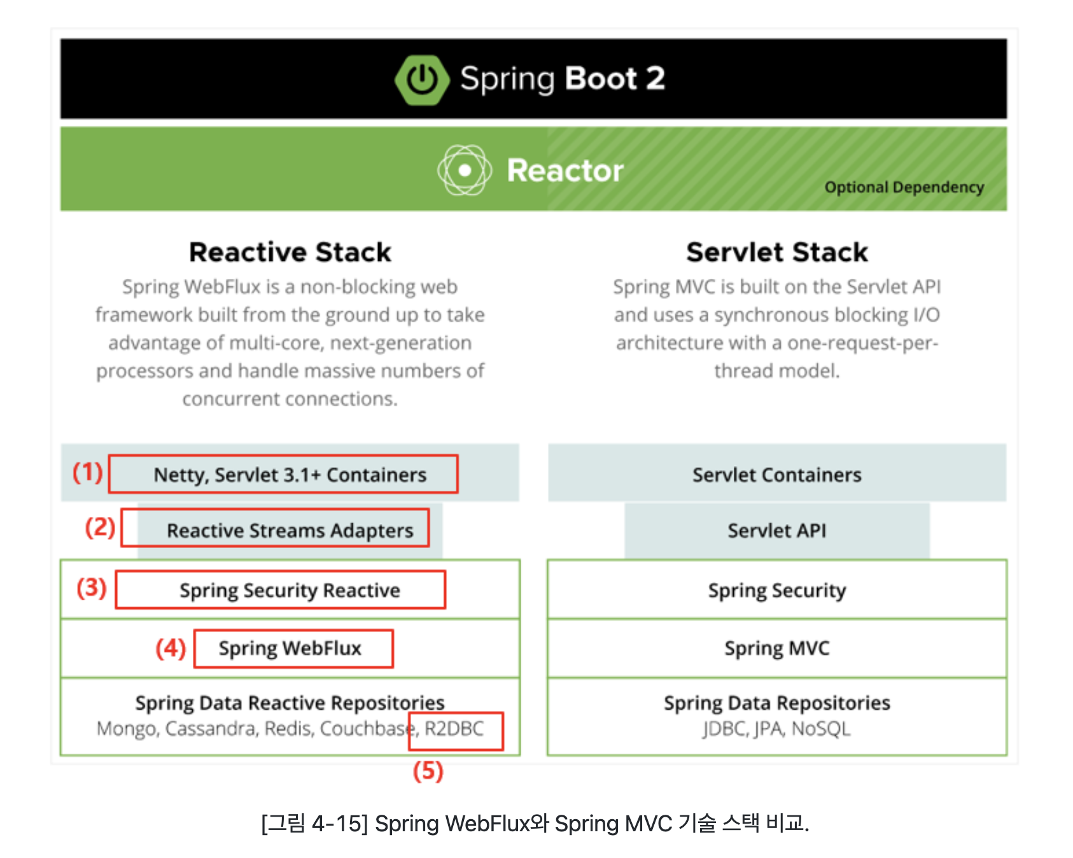This screenshot has width=1073, height=858.
Task: Click the JDBC, JPA, NoSQL text
Action: tap(776, 729)
